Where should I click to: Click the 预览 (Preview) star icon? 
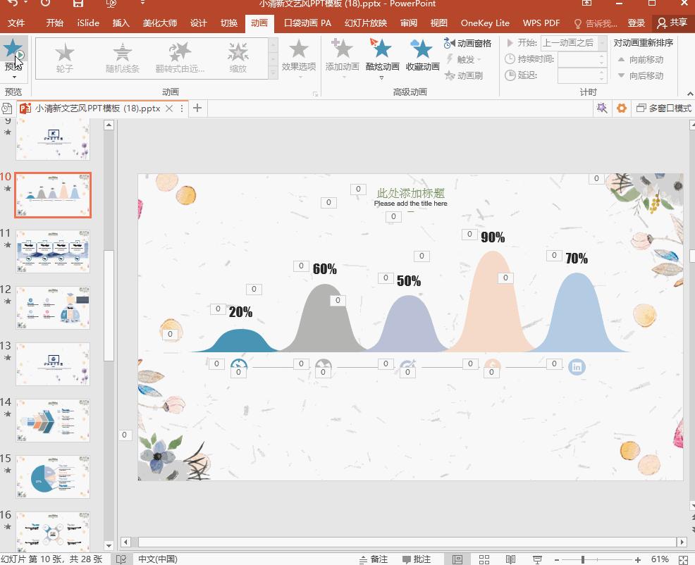[x=13, y=49]
